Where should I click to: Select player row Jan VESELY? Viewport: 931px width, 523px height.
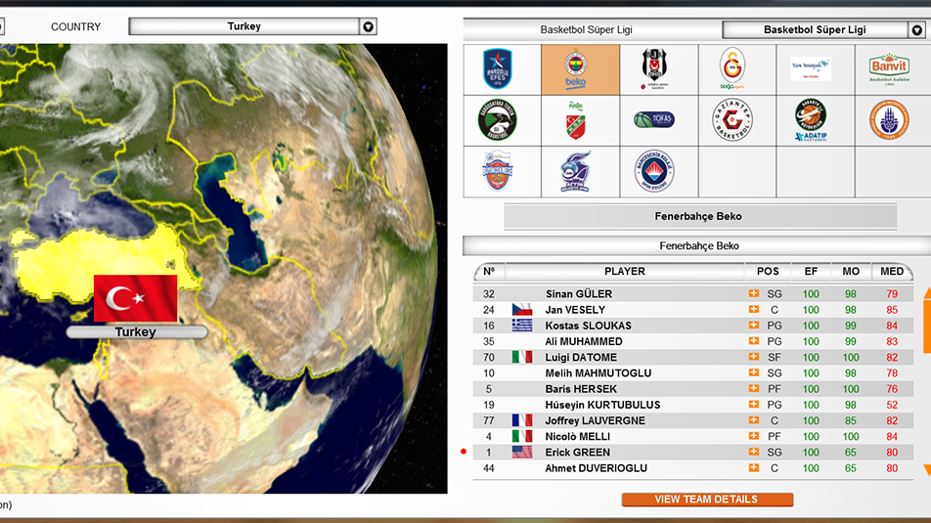pos(693,309)
